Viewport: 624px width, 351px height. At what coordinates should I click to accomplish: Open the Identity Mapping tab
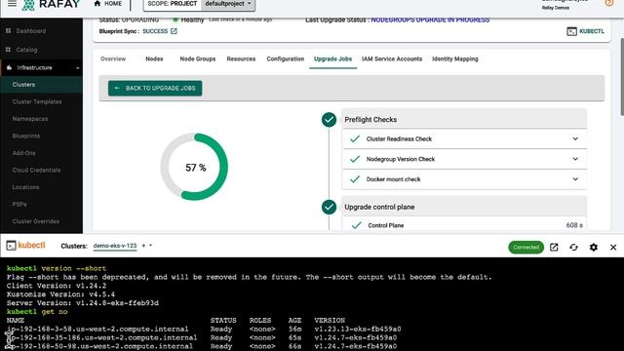455,58
